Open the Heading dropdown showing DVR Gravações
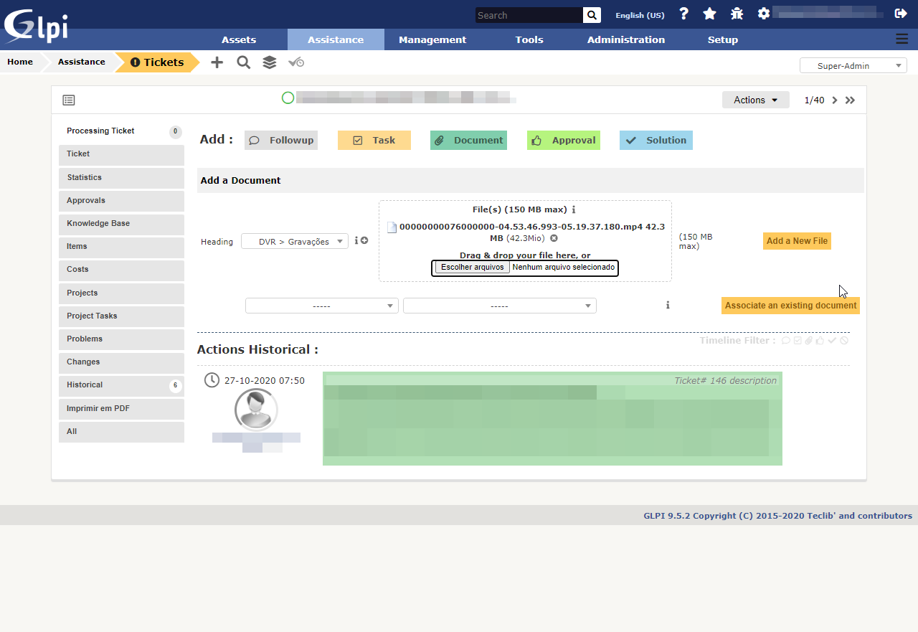 point(294,241)
